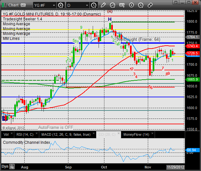Click the OverBought (Frame: 64) label
Viewport: 201px width, 171px height.
click(x=138, y=39)
